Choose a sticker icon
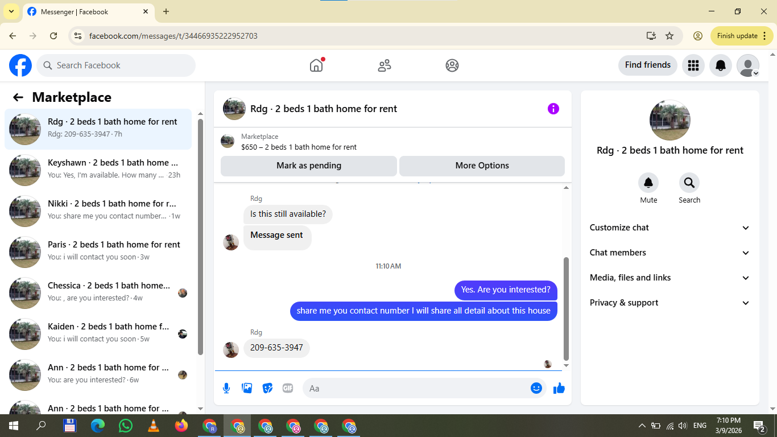The image size is (777, 437). (267, 388)
